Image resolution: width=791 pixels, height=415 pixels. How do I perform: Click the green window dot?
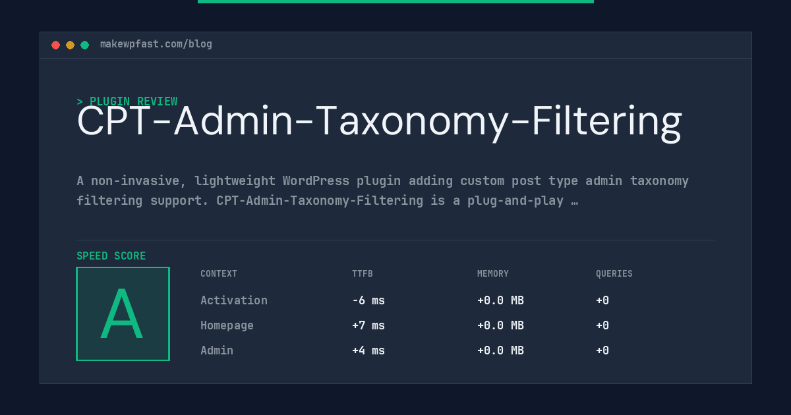pos(84,45)
